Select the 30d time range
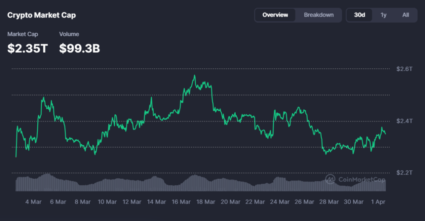Image resolution: width=425 pixels, height=221 pixels. click(359, 15)
